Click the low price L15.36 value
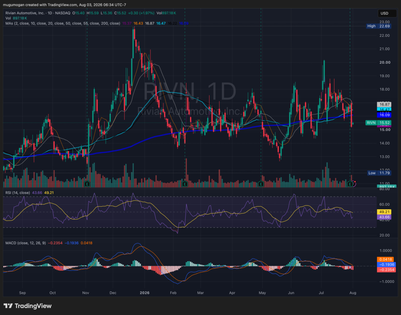Viewport: 401px width, 315px height. click(107, 13)
